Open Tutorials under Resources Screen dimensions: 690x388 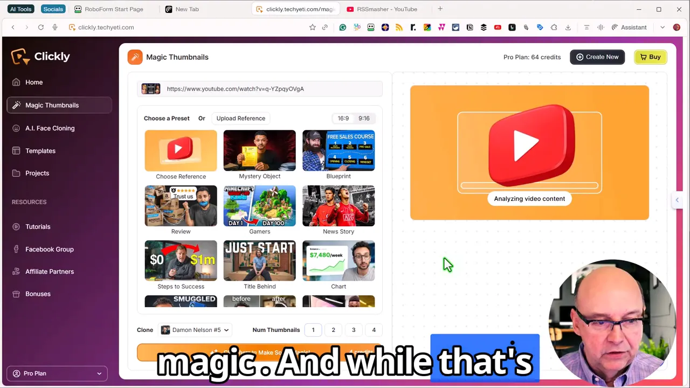(38, 226)
